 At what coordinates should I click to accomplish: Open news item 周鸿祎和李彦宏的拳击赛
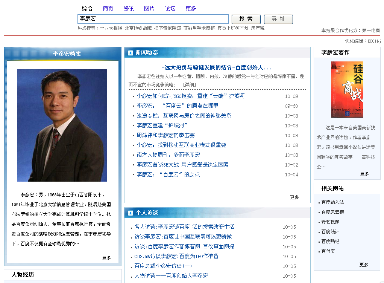click(165, 135)
